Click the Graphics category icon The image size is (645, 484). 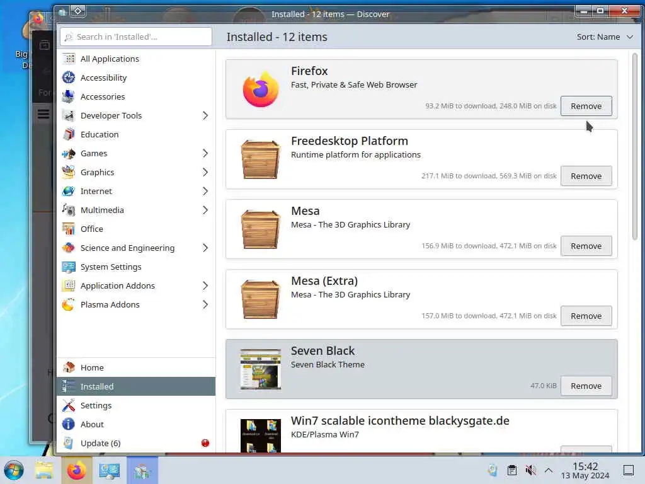point(69,173)
